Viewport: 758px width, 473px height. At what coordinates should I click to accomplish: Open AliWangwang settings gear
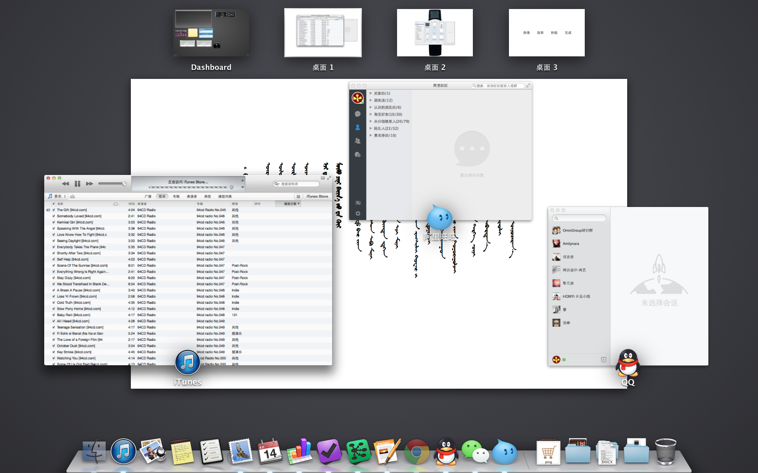click(x=358, y=214)
